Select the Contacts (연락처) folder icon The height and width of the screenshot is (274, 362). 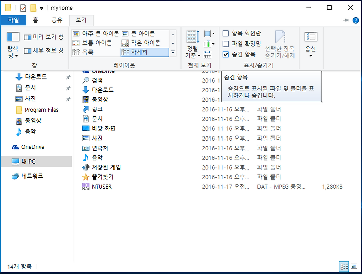click(x=86, y=148)
